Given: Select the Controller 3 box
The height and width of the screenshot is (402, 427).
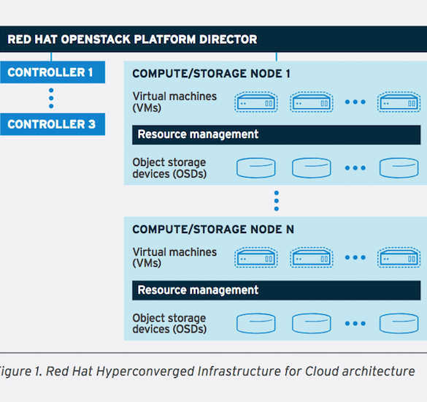Looking at the screenshot, I should coord(53,124).
